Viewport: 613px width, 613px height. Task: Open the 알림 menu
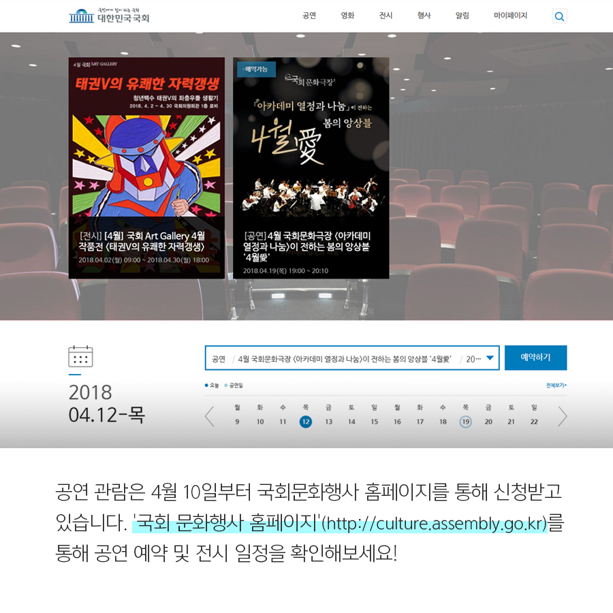pyautogui.click(x=462, y=16)
